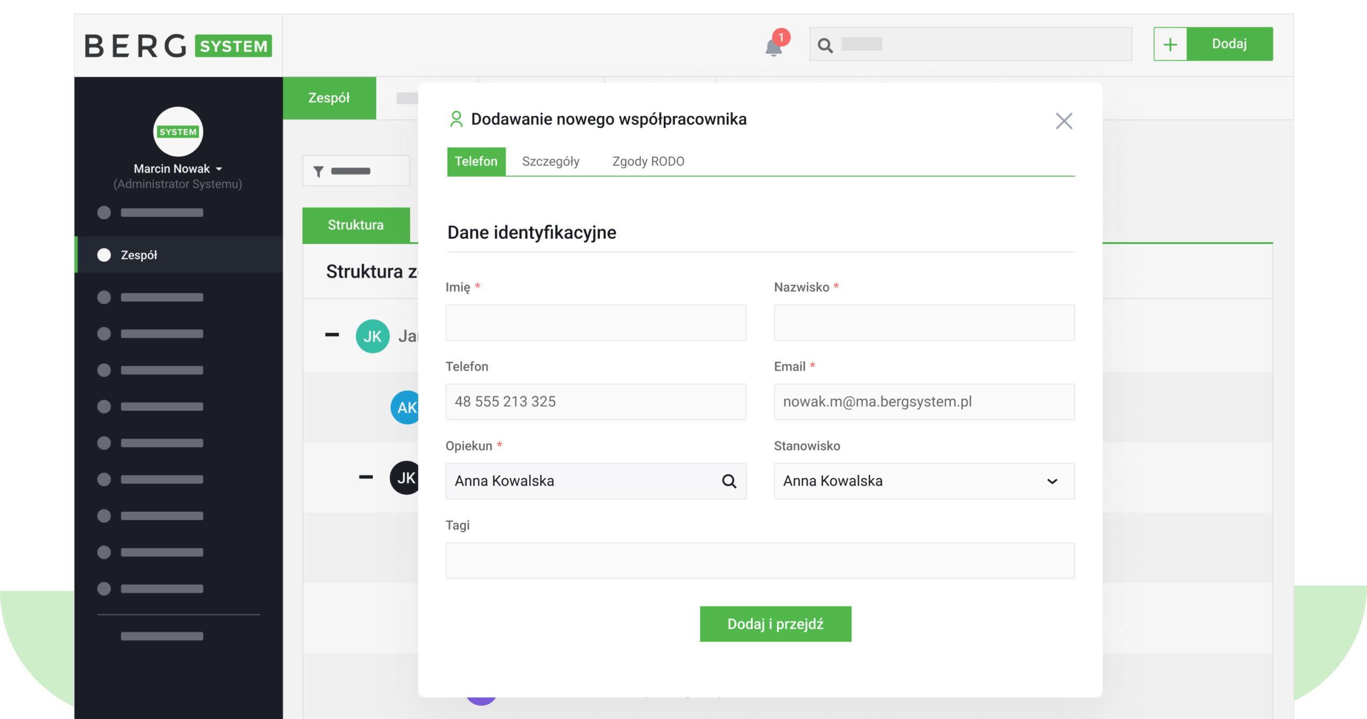Open the Zgody RODO tab

point(648,161)
